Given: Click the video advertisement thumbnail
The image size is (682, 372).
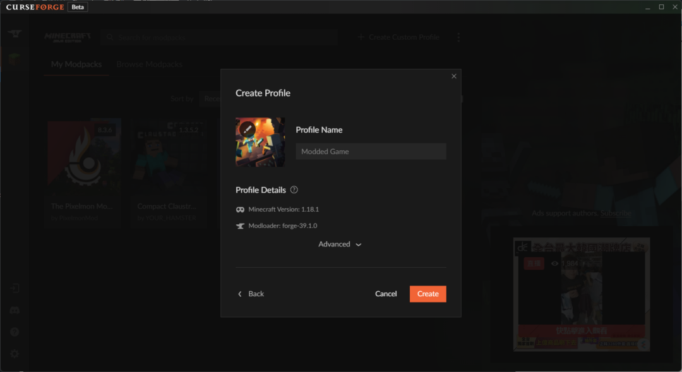Looking at the screenshot, I should pos(582,294).
